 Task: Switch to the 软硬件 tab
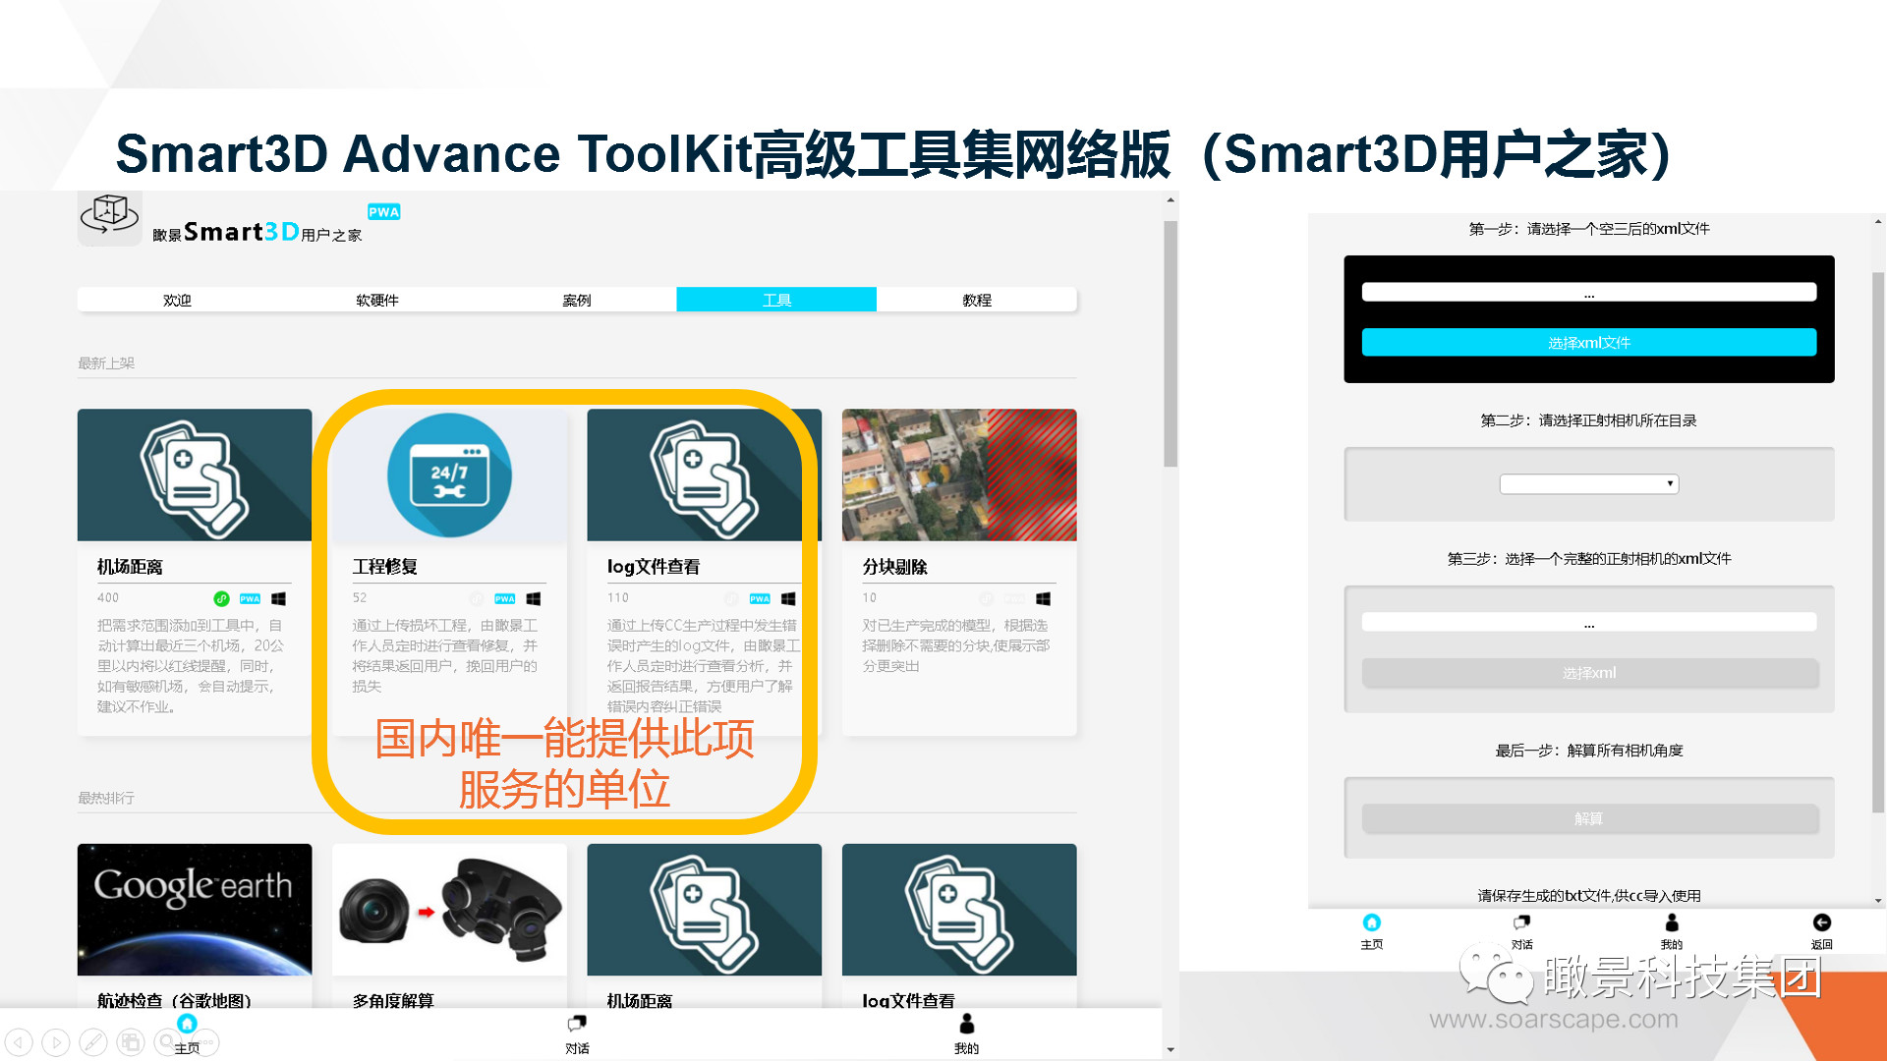coord(377,300)
